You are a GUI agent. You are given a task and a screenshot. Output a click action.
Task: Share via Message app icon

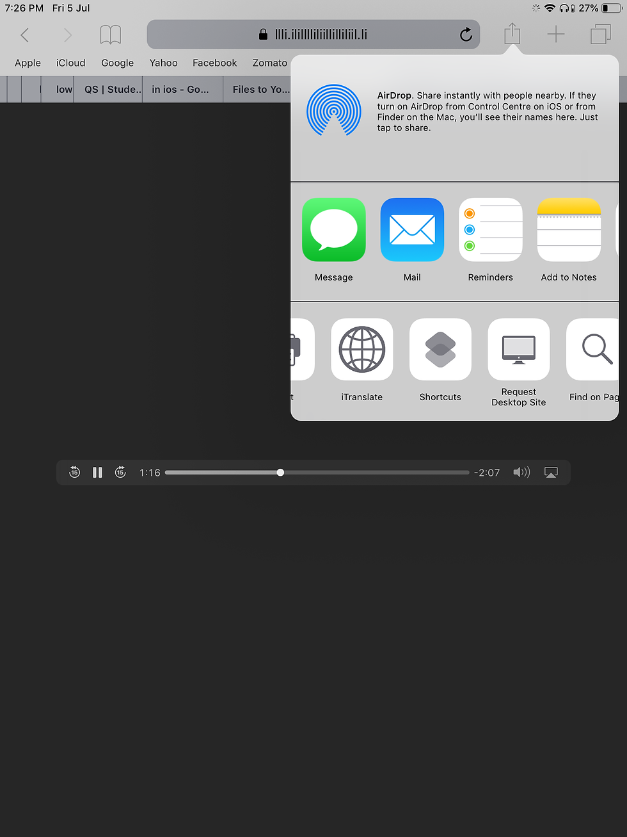[x=334, y=230]
